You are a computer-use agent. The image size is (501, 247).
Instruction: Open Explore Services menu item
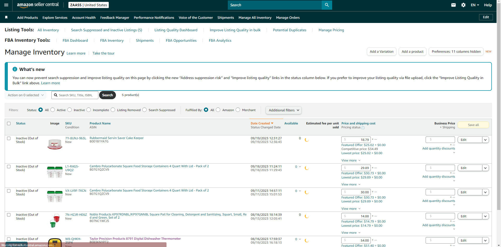click(55, 18)
